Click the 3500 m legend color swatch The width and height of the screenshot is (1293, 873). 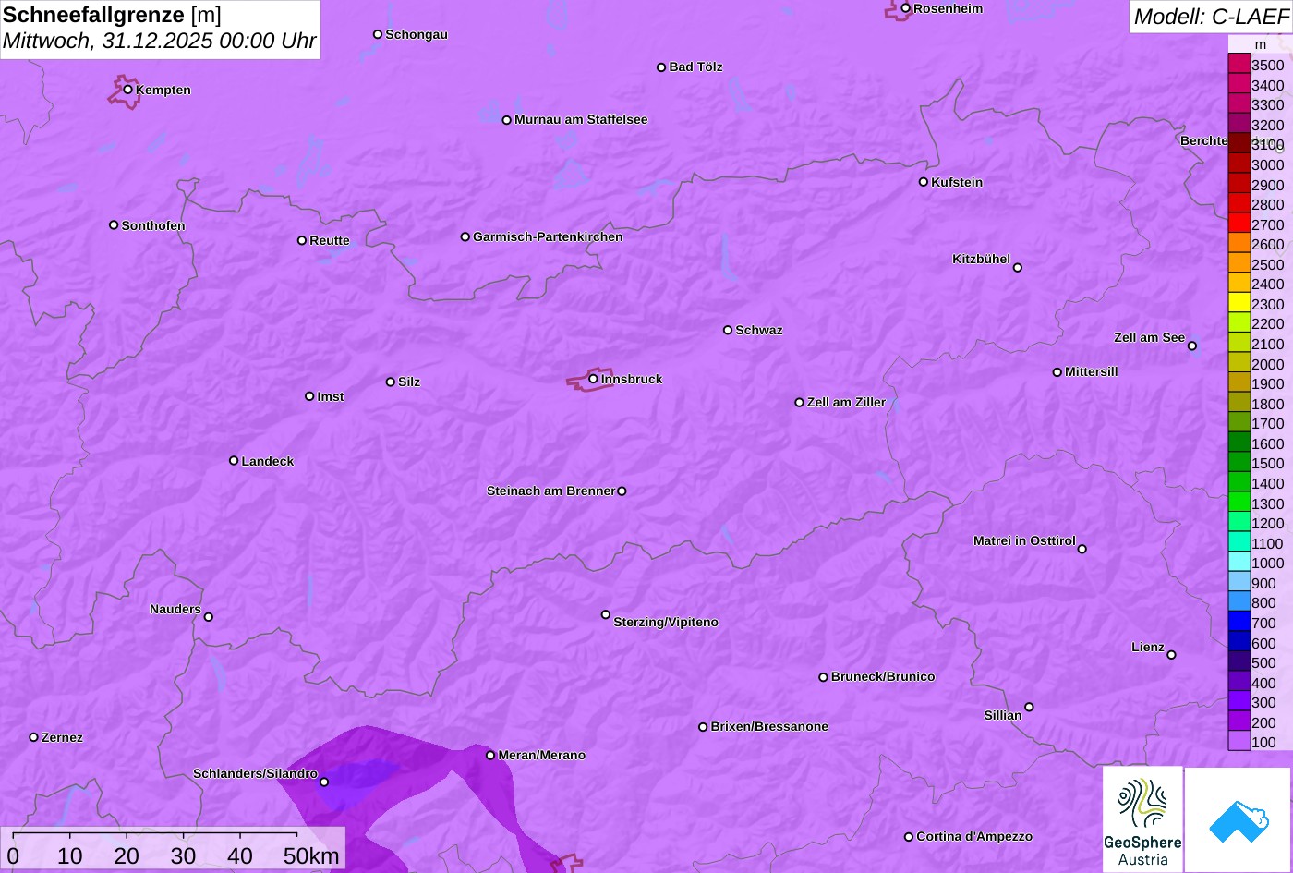(1239, 64)
